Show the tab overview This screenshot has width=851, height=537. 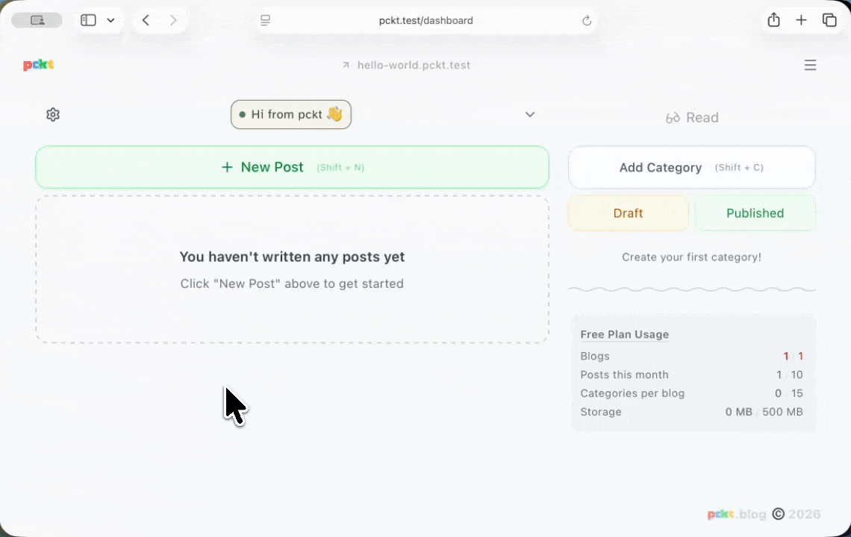pyautogui.click(x=829, y=20)
